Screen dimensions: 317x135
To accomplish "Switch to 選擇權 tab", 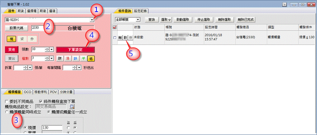I will pyautogui.click(x=32, y=11).
